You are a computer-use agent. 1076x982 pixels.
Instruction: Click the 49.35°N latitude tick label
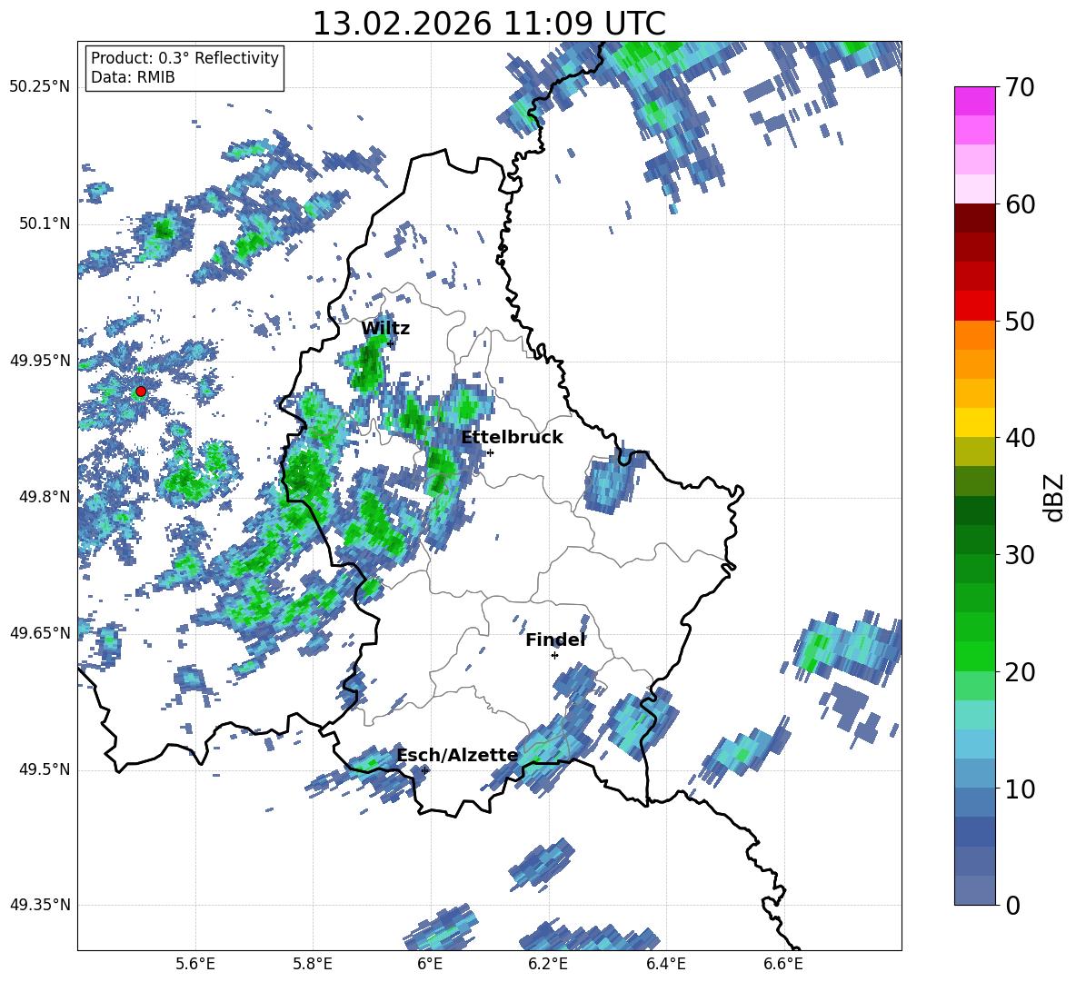pyautogui.click(x=40, y=905)
